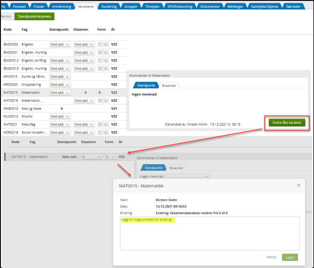Expand Eksamen dropdown for Engelsk, muntlig

pyautogui.click(x=84, y=53)
